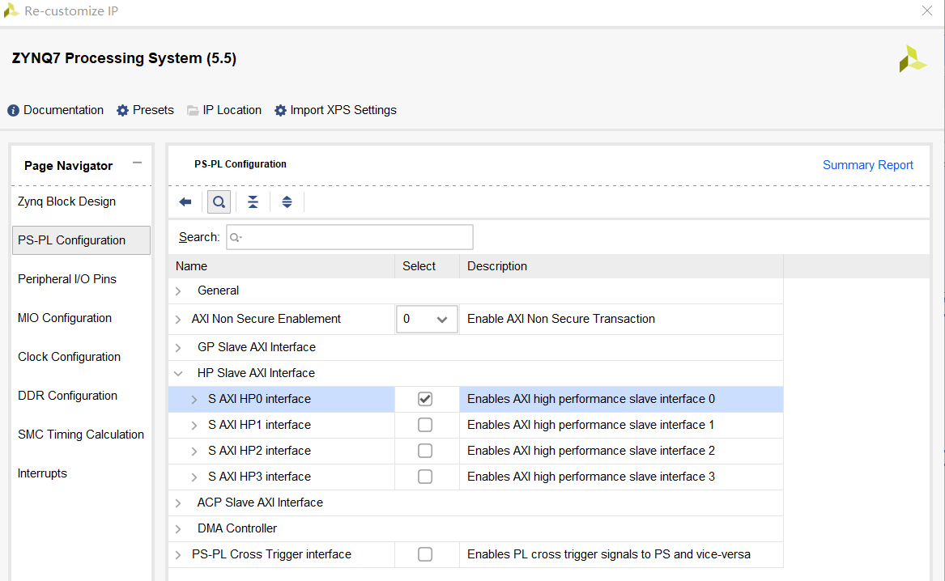Click inside the Search text field
945x581 pixels.
click(x=348, y=236)
